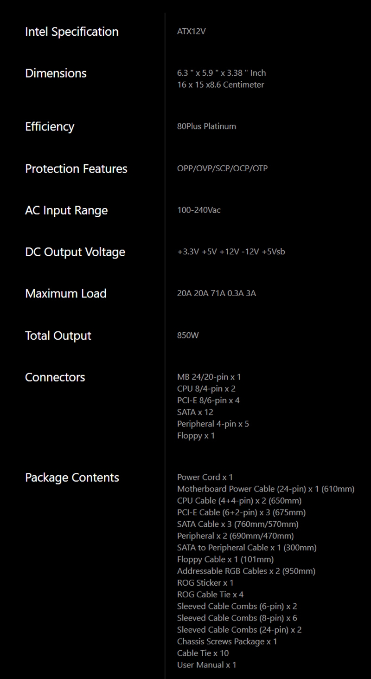Select the 80Plus Platinum value
Image resolution: width=371 pixels, height=679 pixels.
point(206,126)
